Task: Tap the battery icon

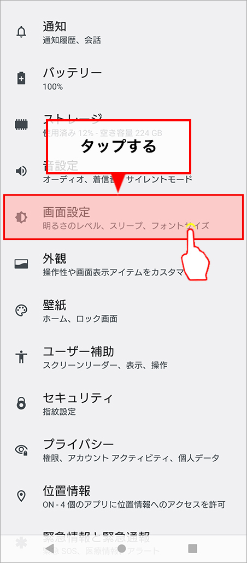Action: [x=21, y=78]
